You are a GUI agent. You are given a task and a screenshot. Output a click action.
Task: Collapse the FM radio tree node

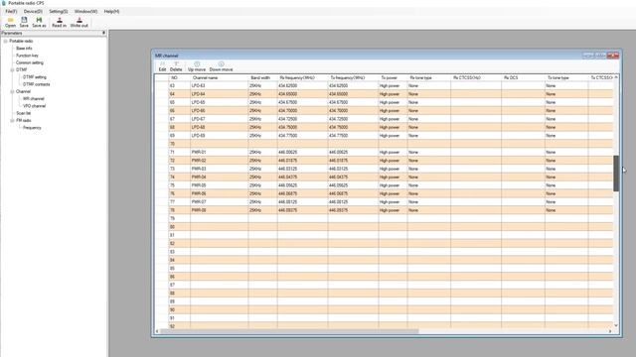pyautogui.click(x=12, y=120)
